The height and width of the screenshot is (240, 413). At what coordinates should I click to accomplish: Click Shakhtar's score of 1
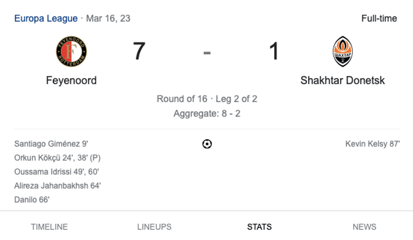(273, 52)
